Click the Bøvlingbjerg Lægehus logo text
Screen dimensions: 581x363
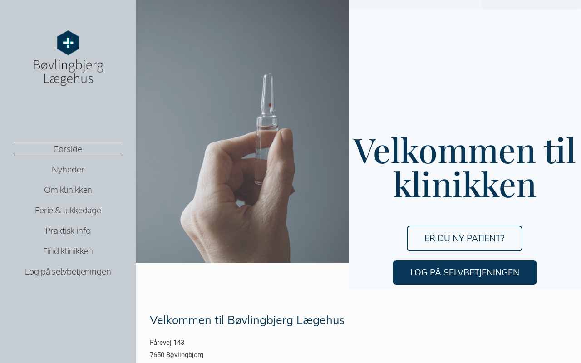(68, 72)
